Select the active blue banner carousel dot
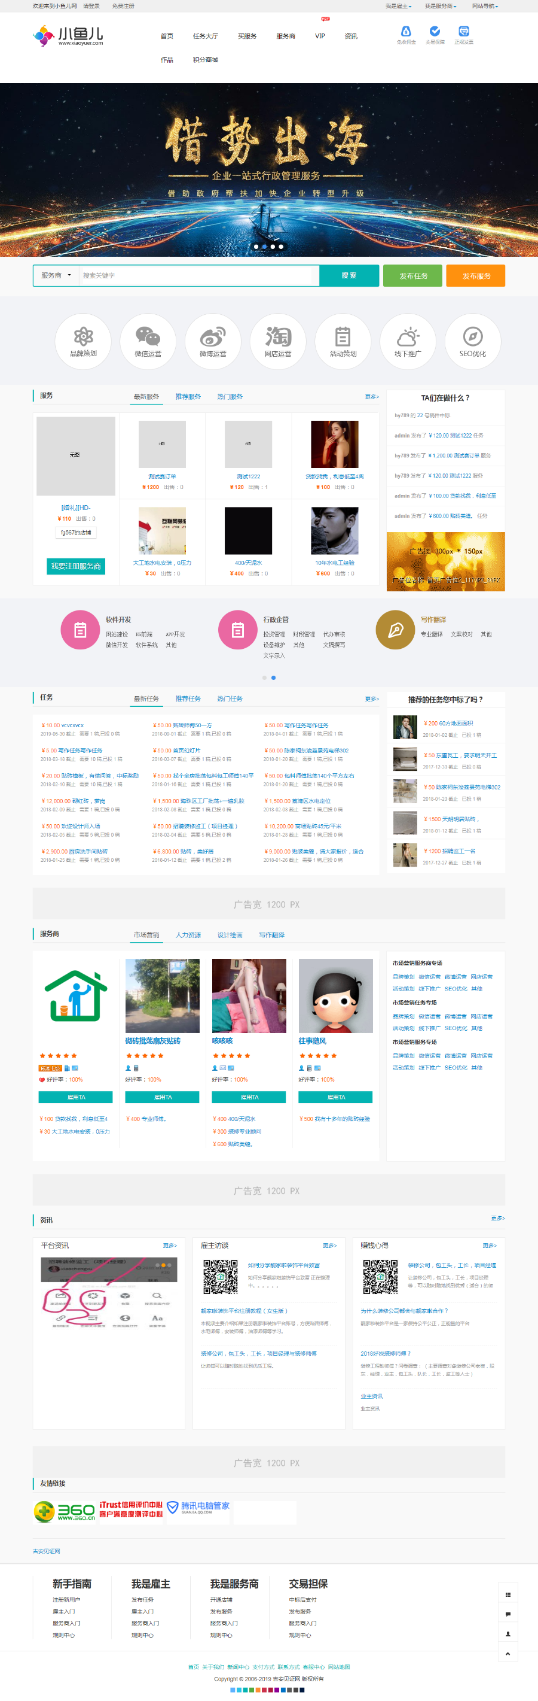Viewport: 538px width, 1701px height. pyautogui.click(x=264, y=247)
